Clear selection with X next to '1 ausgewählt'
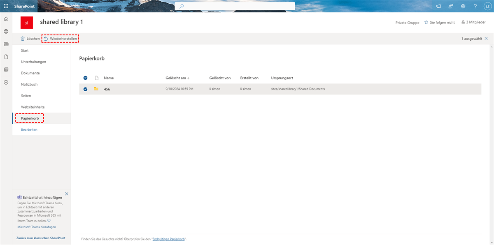Screen dimensions: 494x245 click(x=486, y=39)
